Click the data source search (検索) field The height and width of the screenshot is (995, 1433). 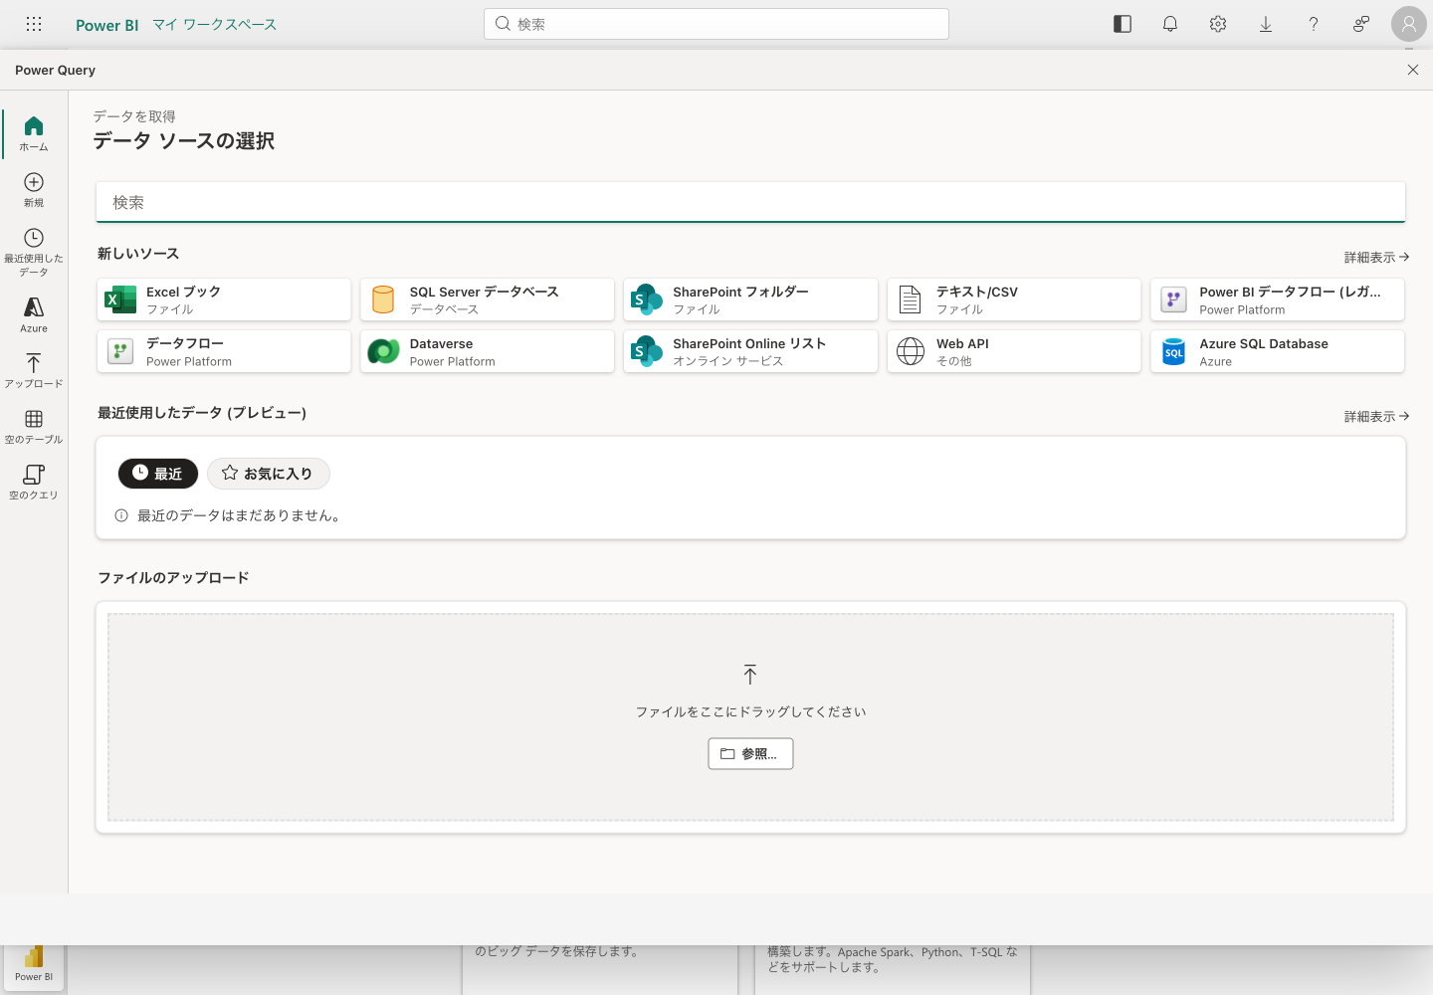click(750, 202)
